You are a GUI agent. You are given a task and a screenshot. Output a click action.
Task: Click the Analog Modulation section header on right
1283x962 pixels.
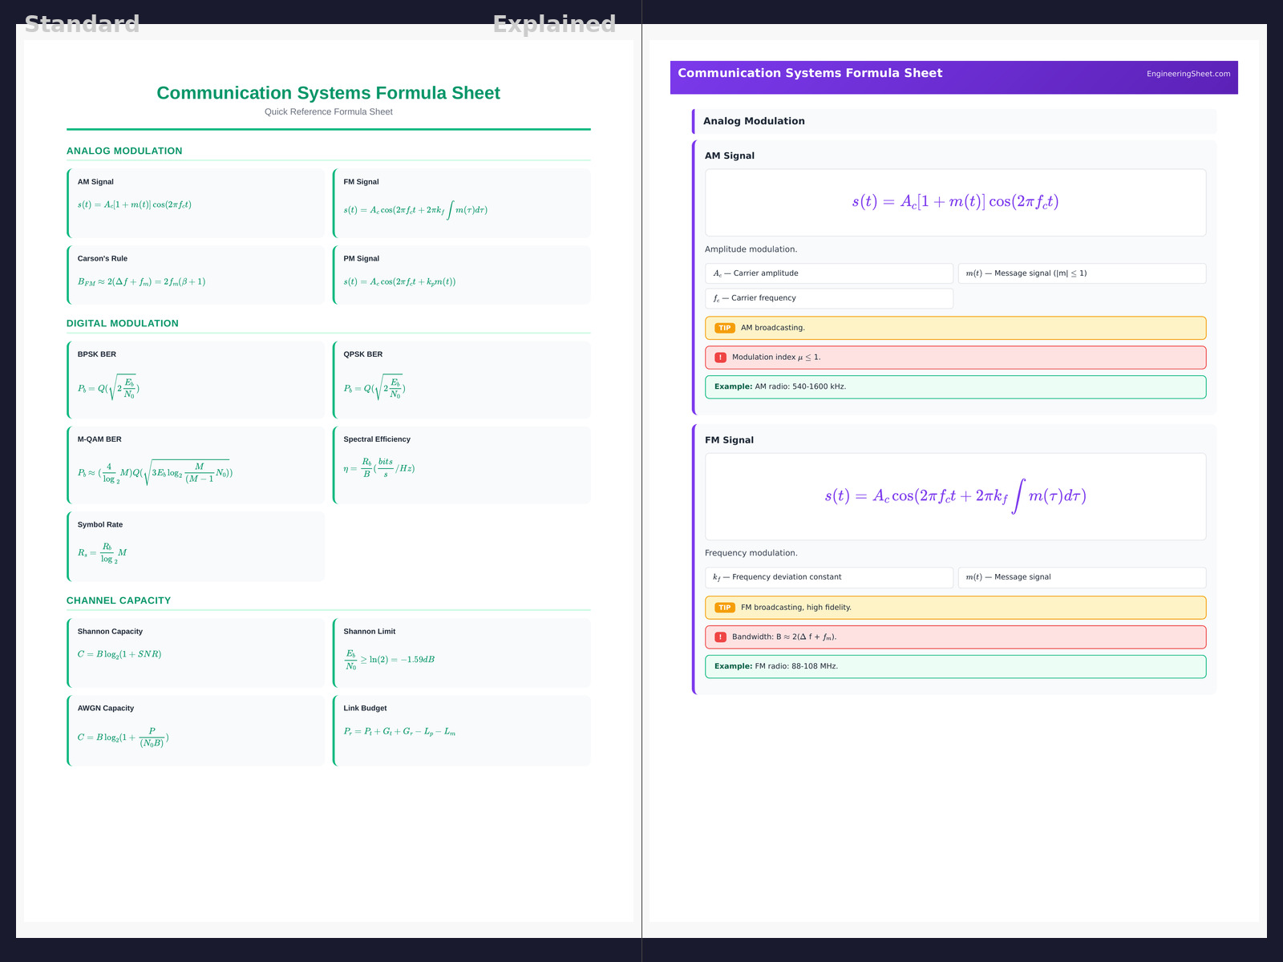[x=954, y=121]
